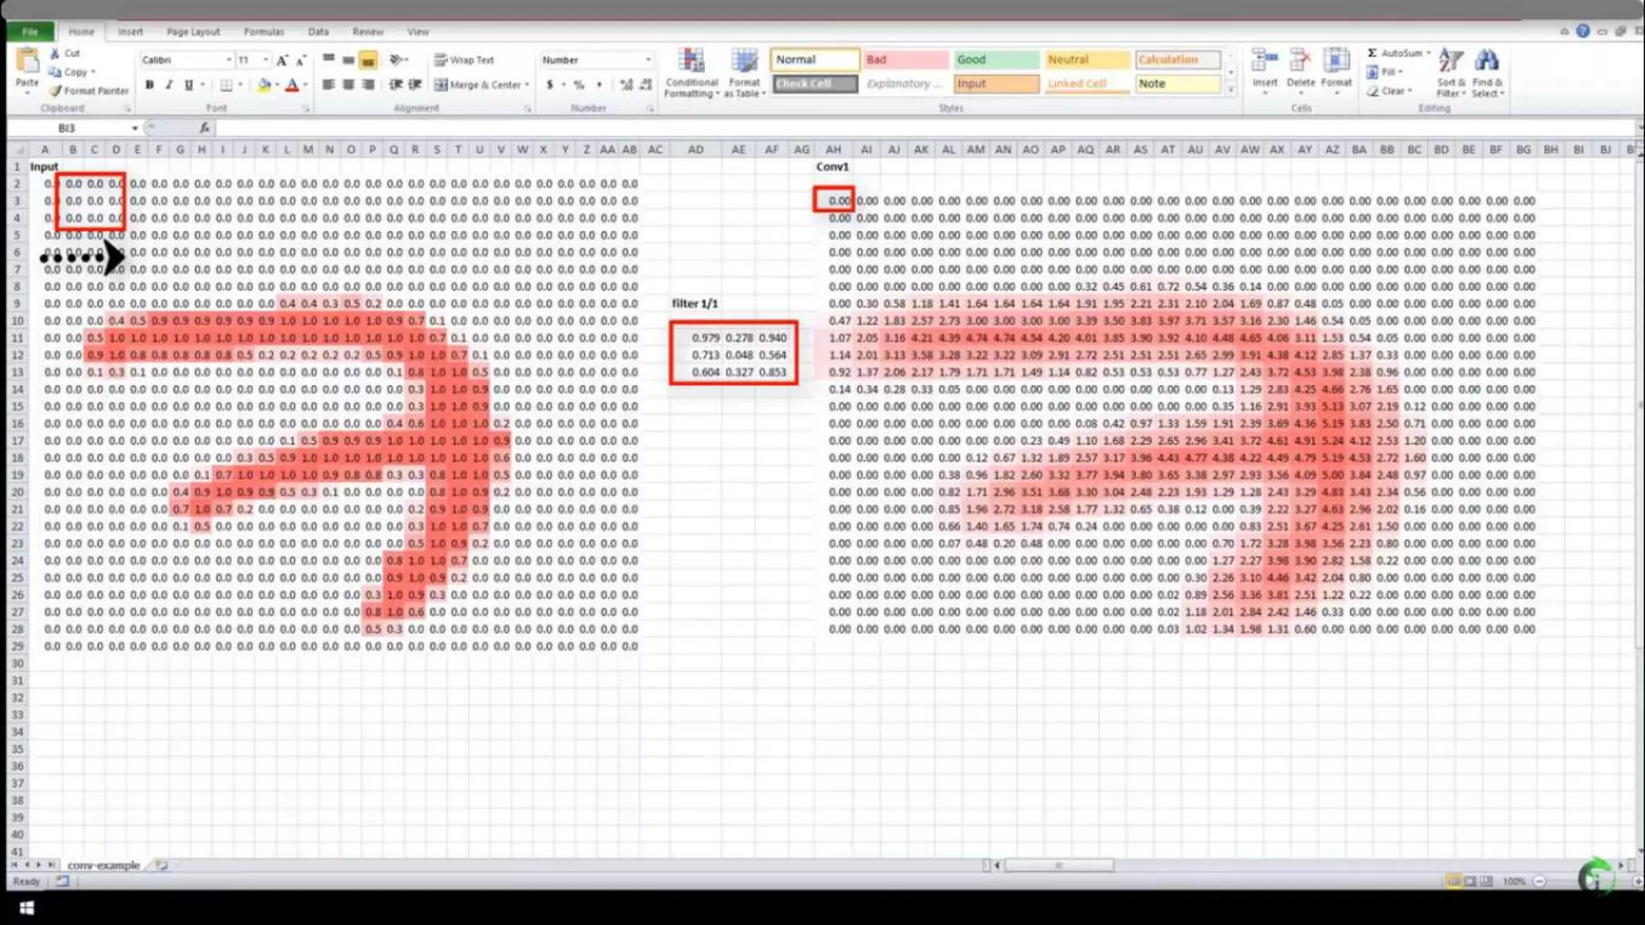Open the Windows Start menu
Screen dimensions: 1645x925
point(26,908)
